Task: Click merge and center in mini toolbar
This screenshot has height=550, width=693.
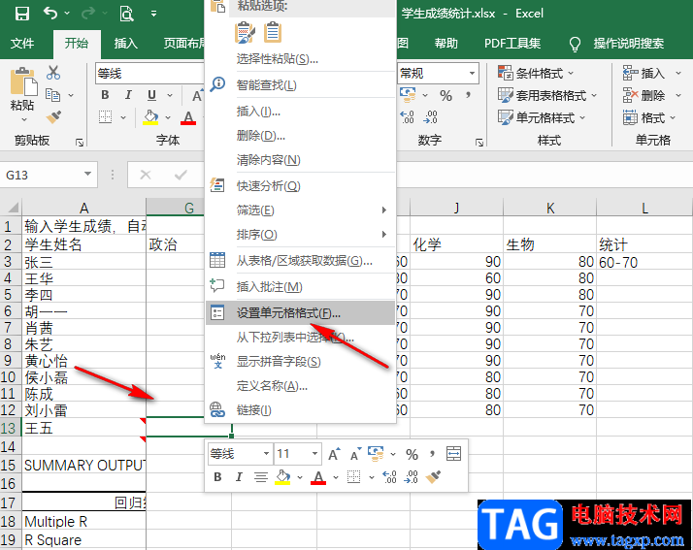Action: pyautogui.click(x=454, y=454)
